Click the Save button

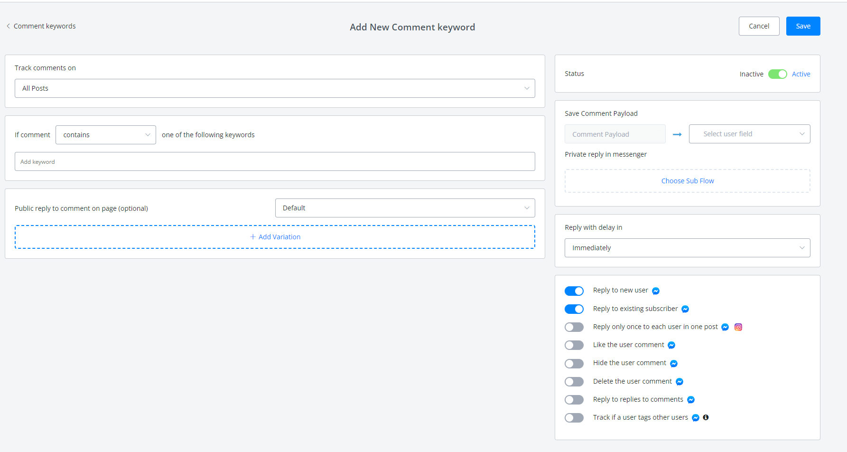803,26
